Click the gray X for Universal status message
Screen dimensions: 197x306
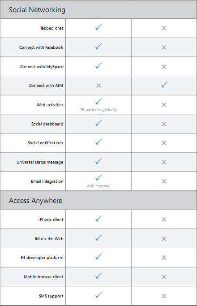pos(164,162)
